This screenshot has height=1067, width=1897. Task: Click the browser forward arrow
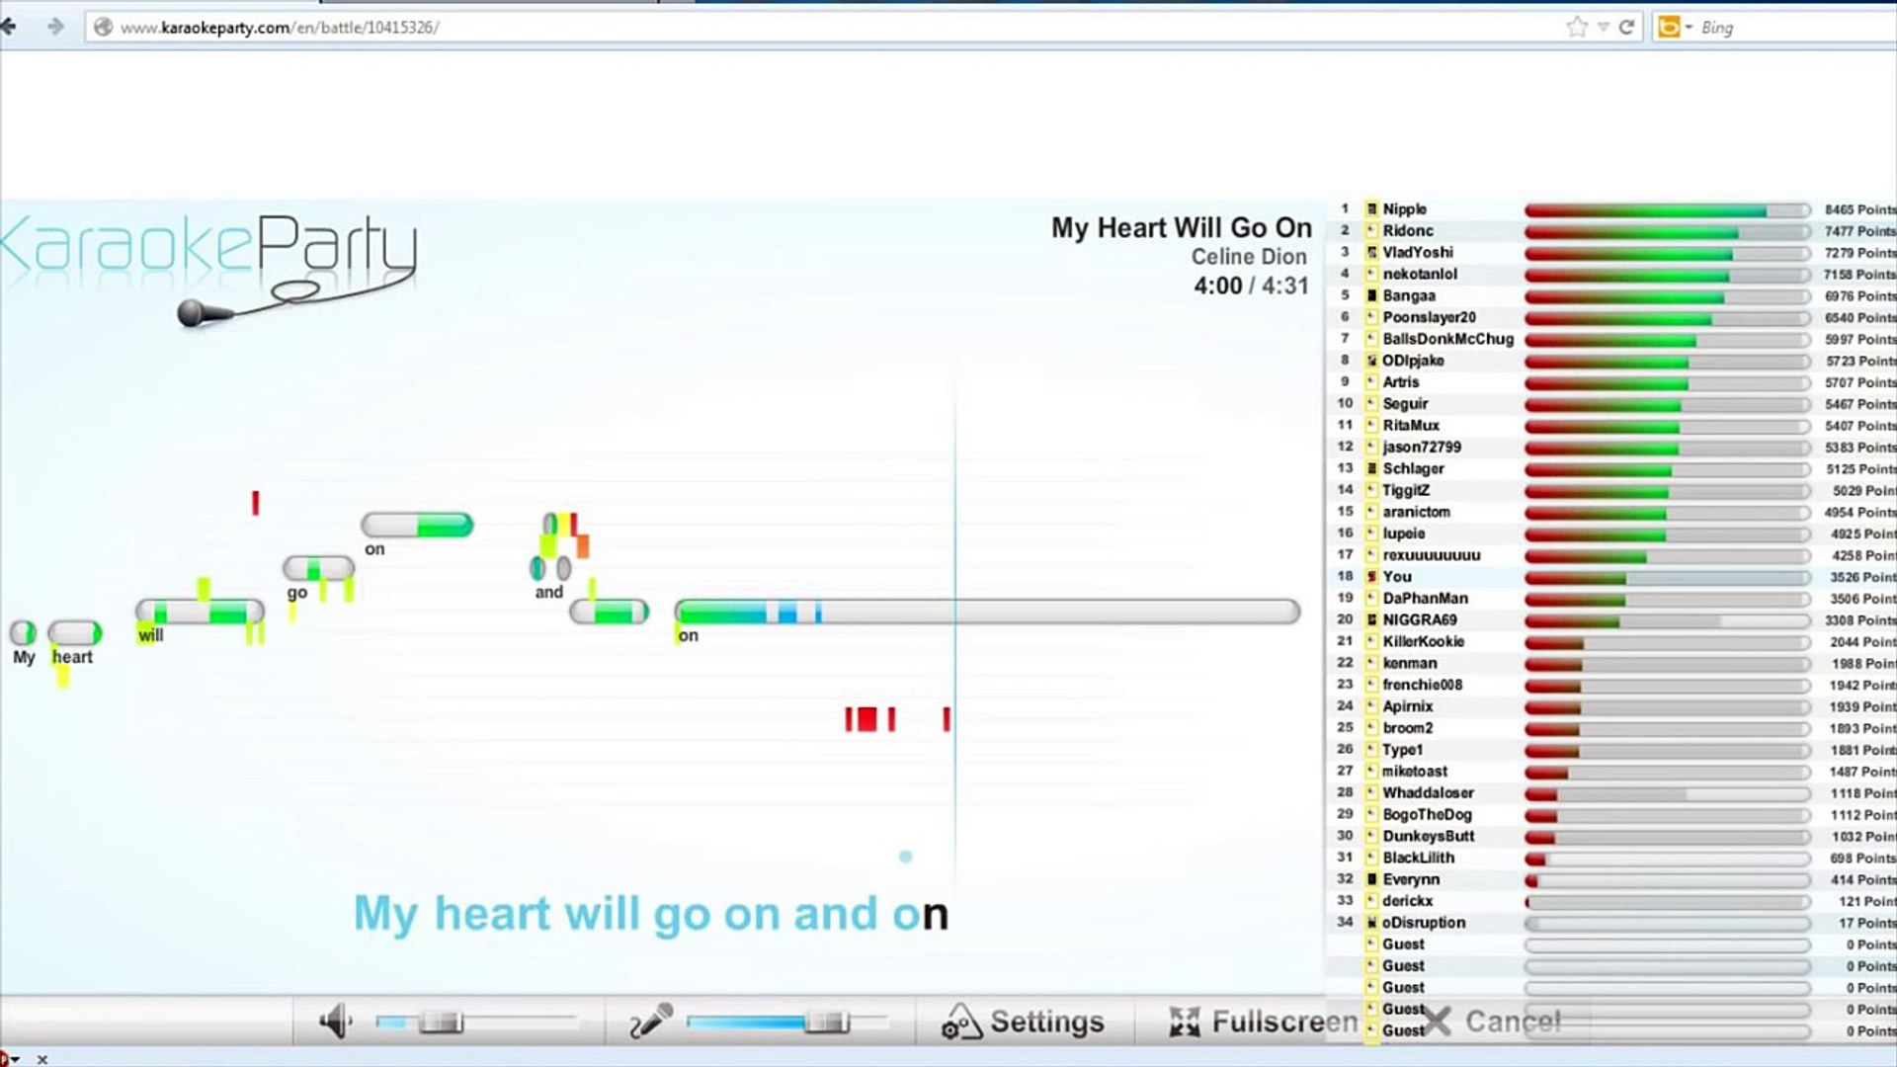pos(55,27)
